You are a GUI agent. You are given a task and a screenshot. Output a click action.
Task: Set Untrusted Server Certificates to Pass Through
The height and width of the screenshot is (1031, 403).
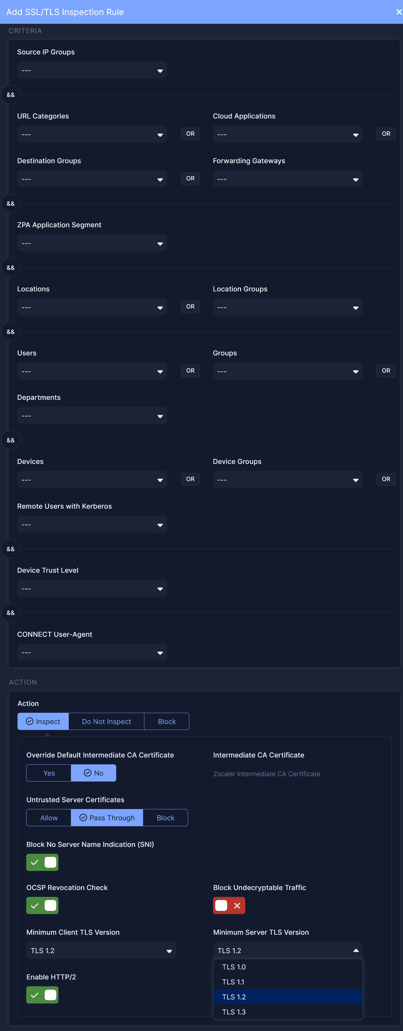pos(107,818)
